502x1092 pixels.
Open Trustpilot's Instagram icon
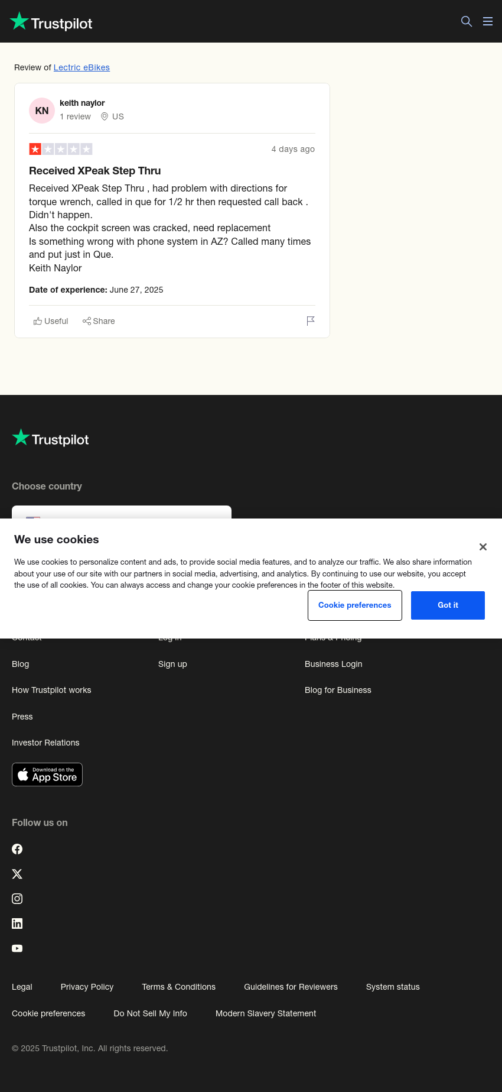pos(17,899)
